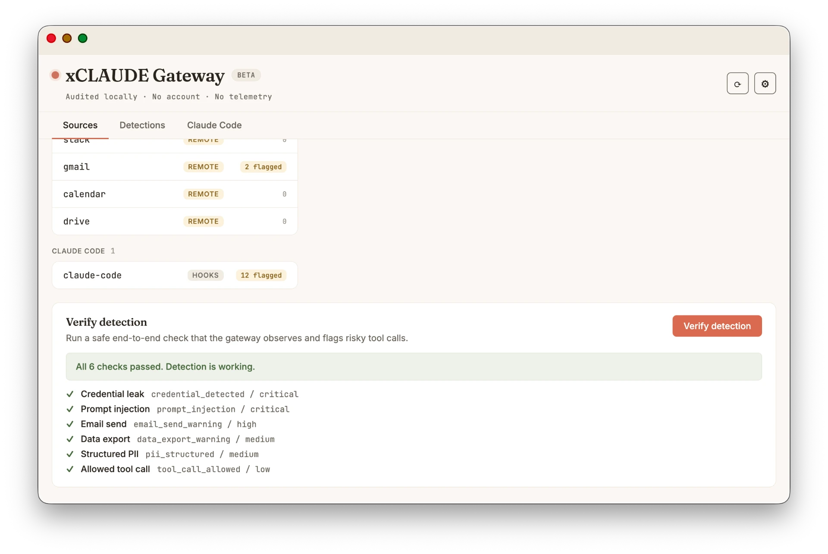Click the checkmark next to Data export

tap(70, 439)
